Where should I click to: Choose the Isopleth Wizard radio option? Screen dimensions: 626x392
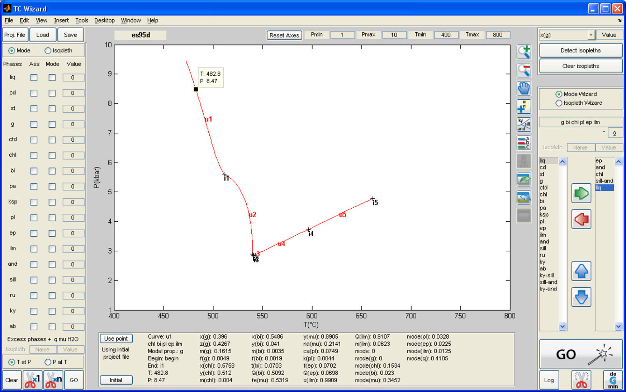point(559,103)
